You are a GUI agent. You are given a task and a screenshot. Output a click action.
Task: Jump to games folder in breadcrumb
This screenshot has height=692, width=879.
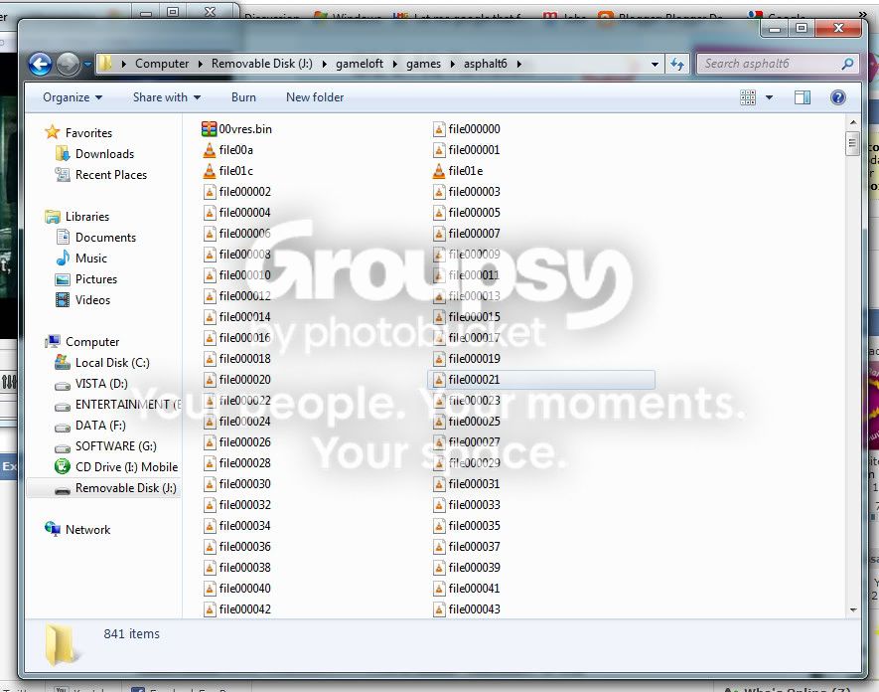click(423, 64)
